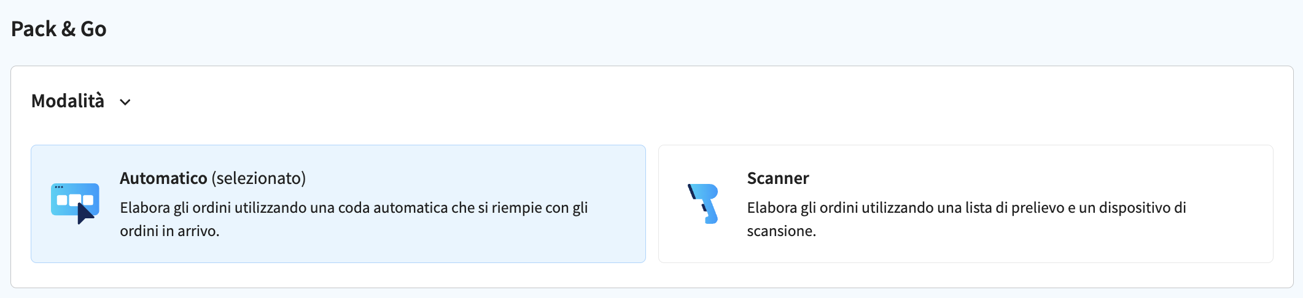The width and height of the screenshot is (1303, 298).
Task: Click the Scanner description about lista di prelievo
Action: coord(967,219)
